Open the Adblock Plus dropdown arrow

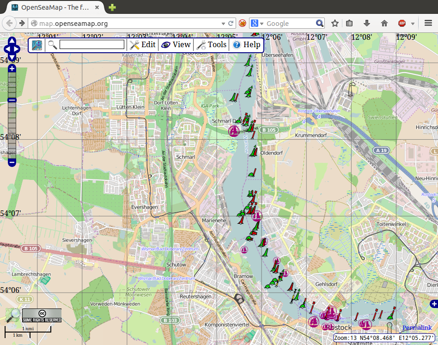tap(413, 24)
